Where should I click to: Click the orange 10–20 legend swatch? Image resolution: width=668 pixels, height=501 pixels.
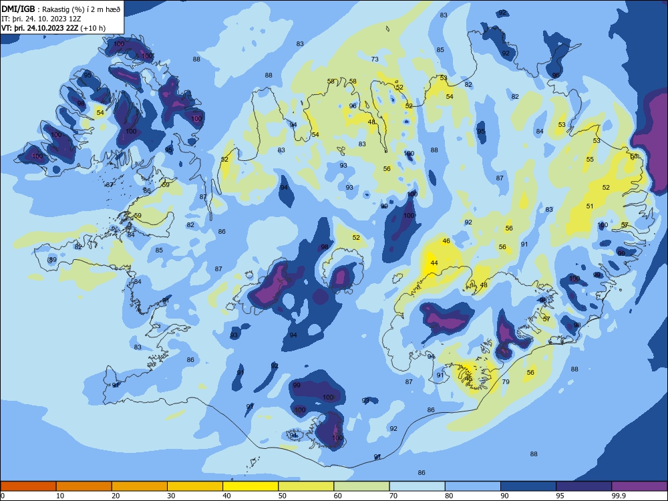(84, 486)
